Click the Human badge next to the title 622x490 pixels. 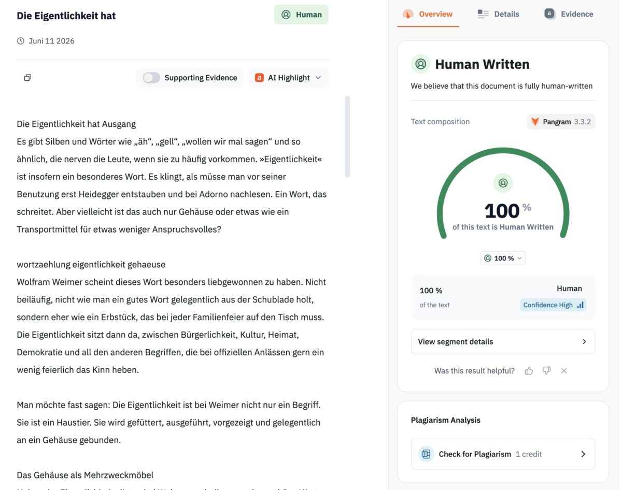point(301,15)
